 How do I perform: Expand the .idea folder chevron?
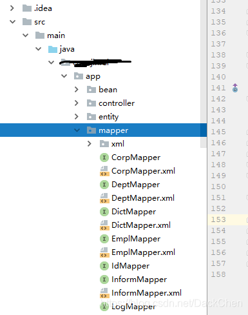point(12,8)
